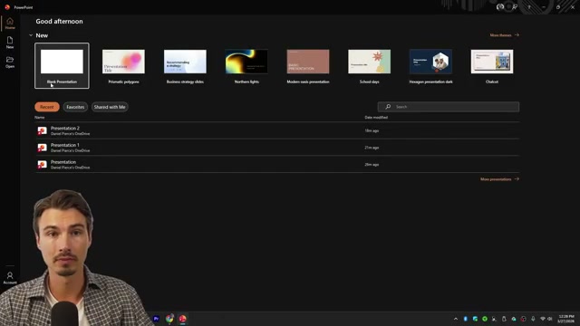
Task: Select the Prismatic polygons template
Action: tap(123, 66)
